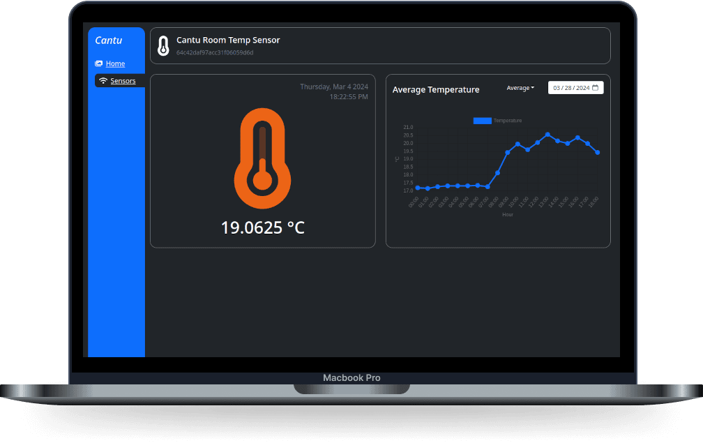The image size is (703, 443).
Task: Toggle the Temperature dataset legend label
Action: pos(508,121)
